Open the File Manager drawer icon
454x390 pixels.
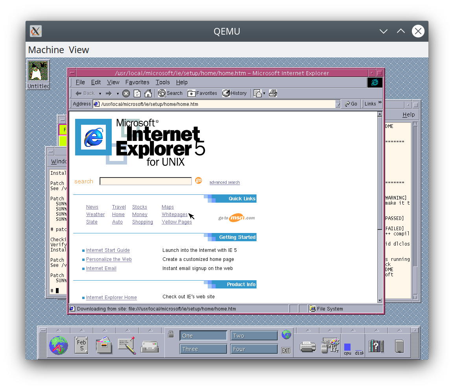(104, 346)
